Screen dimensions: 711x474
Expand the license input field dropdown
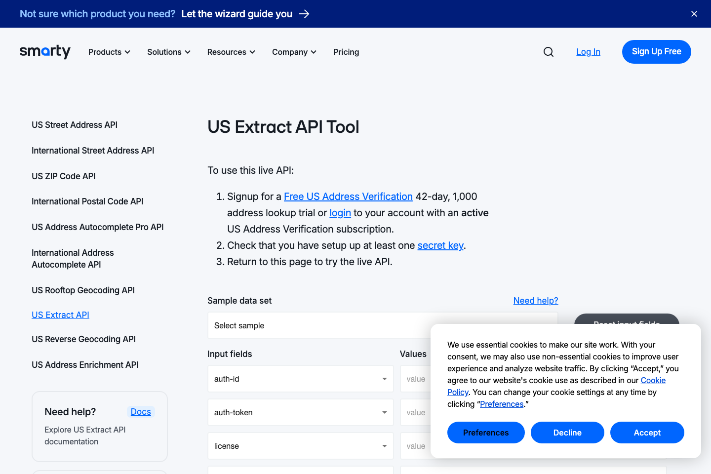[x=384, y=446]
